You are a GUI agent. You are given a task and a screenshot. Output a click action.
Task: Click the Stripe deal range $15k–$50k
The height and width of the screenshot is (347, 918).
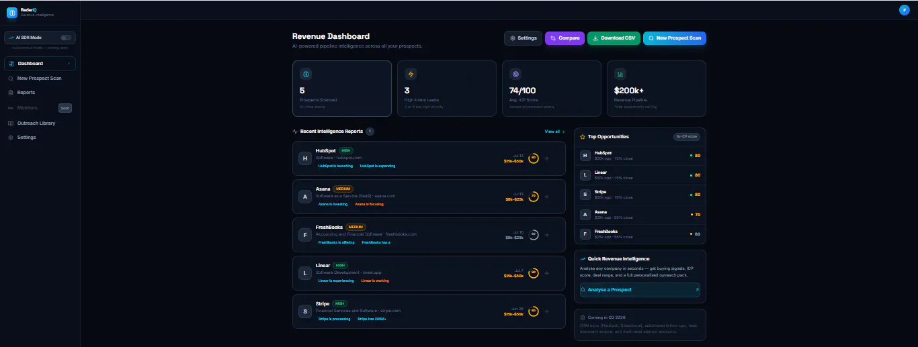(x=513, y=314)
